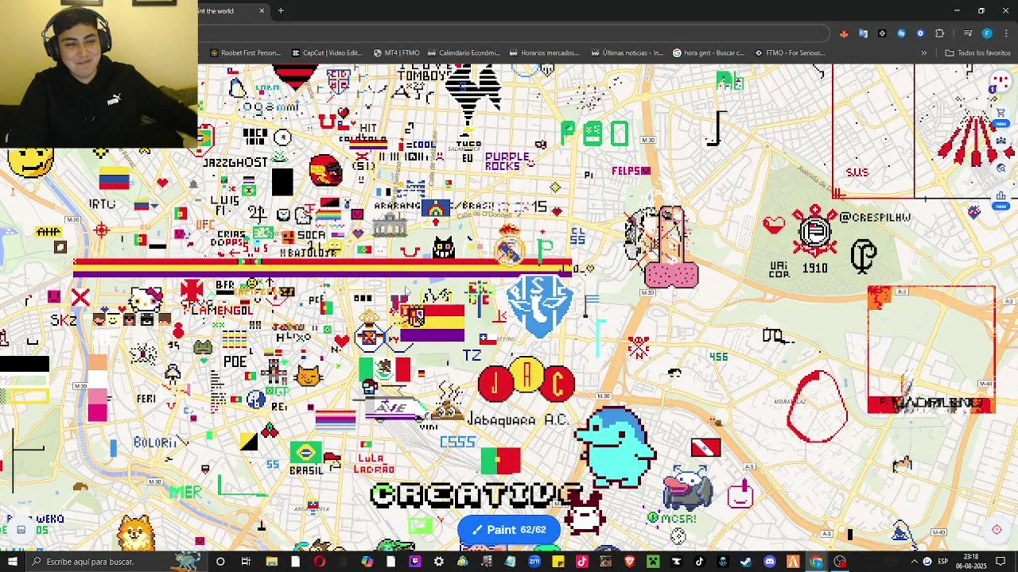Open Chrome three-dot menu

[1006, 33]
